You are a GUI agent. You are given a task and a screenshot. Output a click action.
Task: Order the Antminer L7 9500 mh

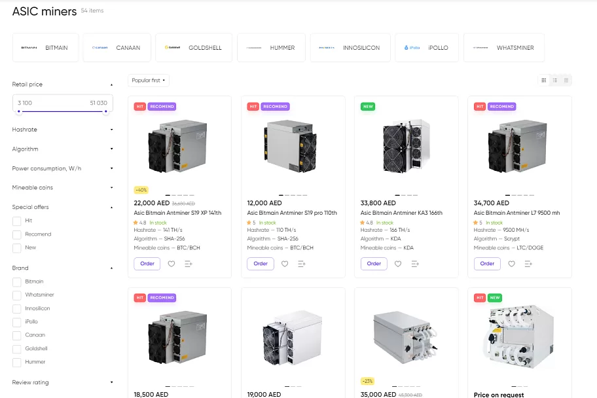tap(487, 264)
